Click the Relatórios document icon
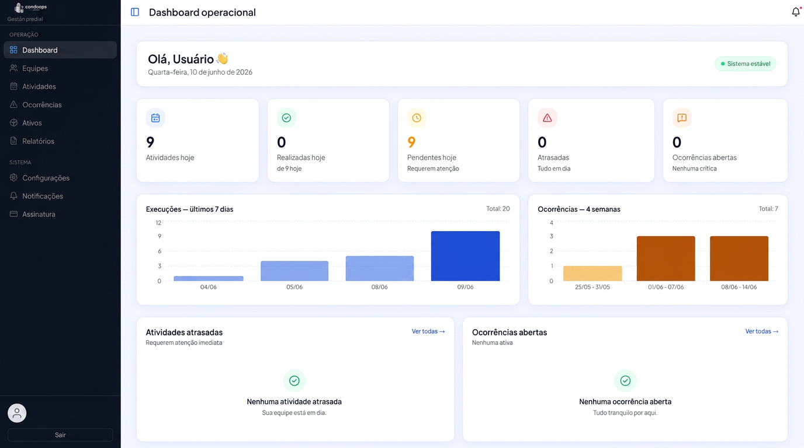804x448 pixels. [13, 141]
